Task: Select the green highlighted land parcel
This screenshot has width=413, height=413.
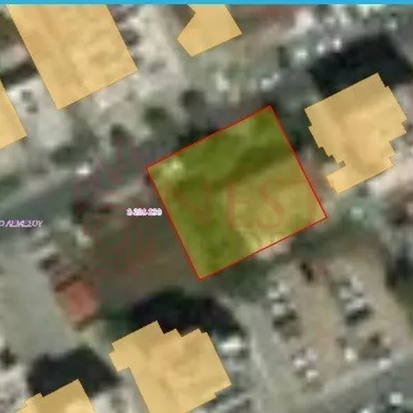Action: pos(237,192)
